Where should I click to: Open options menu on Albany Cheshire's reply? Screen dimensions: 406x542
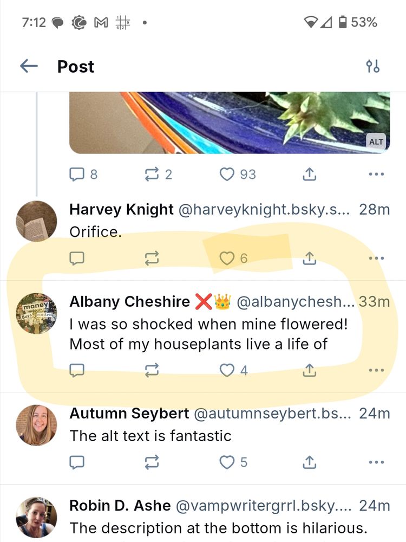point(376,370)
